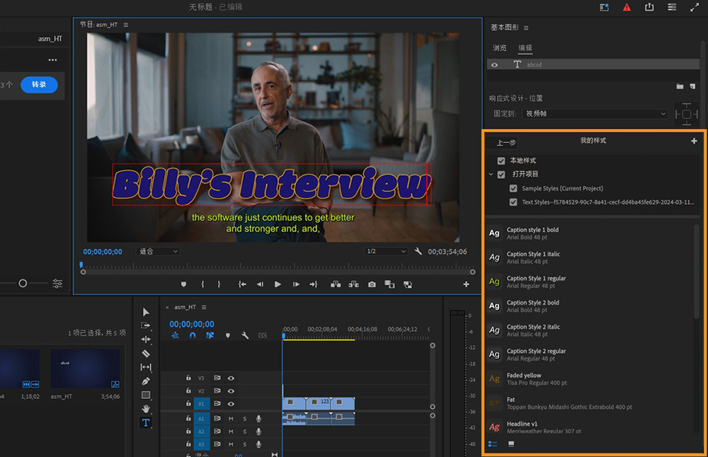Open the Quick Export share icon
This screenshot has width=708, height=457.
tap(649, 7)
